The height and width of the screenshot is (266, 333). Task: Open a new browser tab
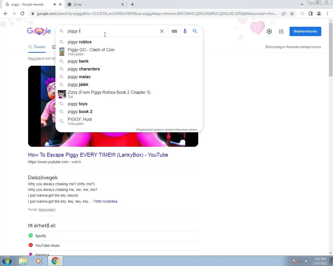[x=132, y=4]
